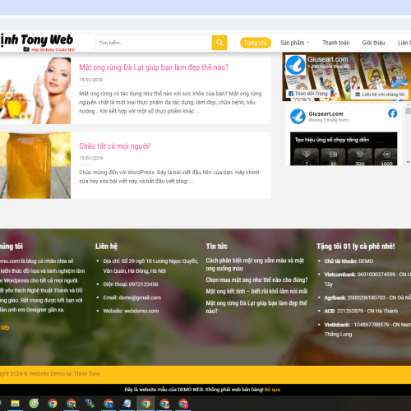411x411 pixels.
Task: Click Liên hệ với chúng tôi button
Action: pyautogui.click(x=380, y=95)
